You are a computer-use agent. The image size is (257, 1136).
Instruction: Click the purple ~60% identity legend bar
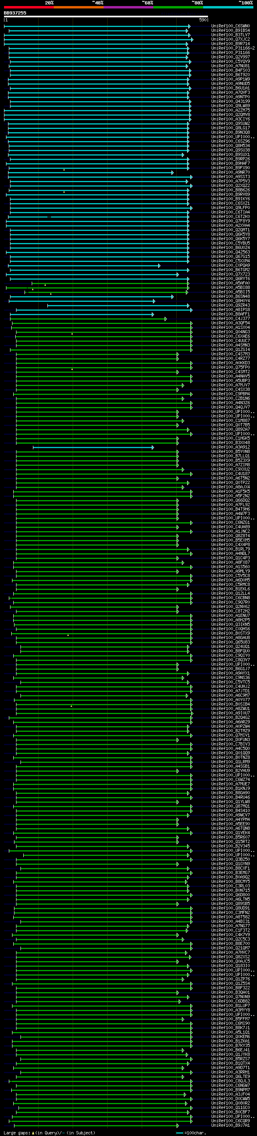click(x=129, y=8)
